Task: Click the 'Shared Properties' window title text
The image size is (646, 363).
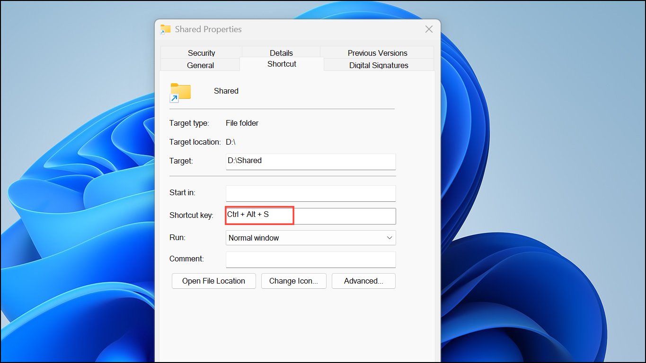Action: tap(208, 29)
